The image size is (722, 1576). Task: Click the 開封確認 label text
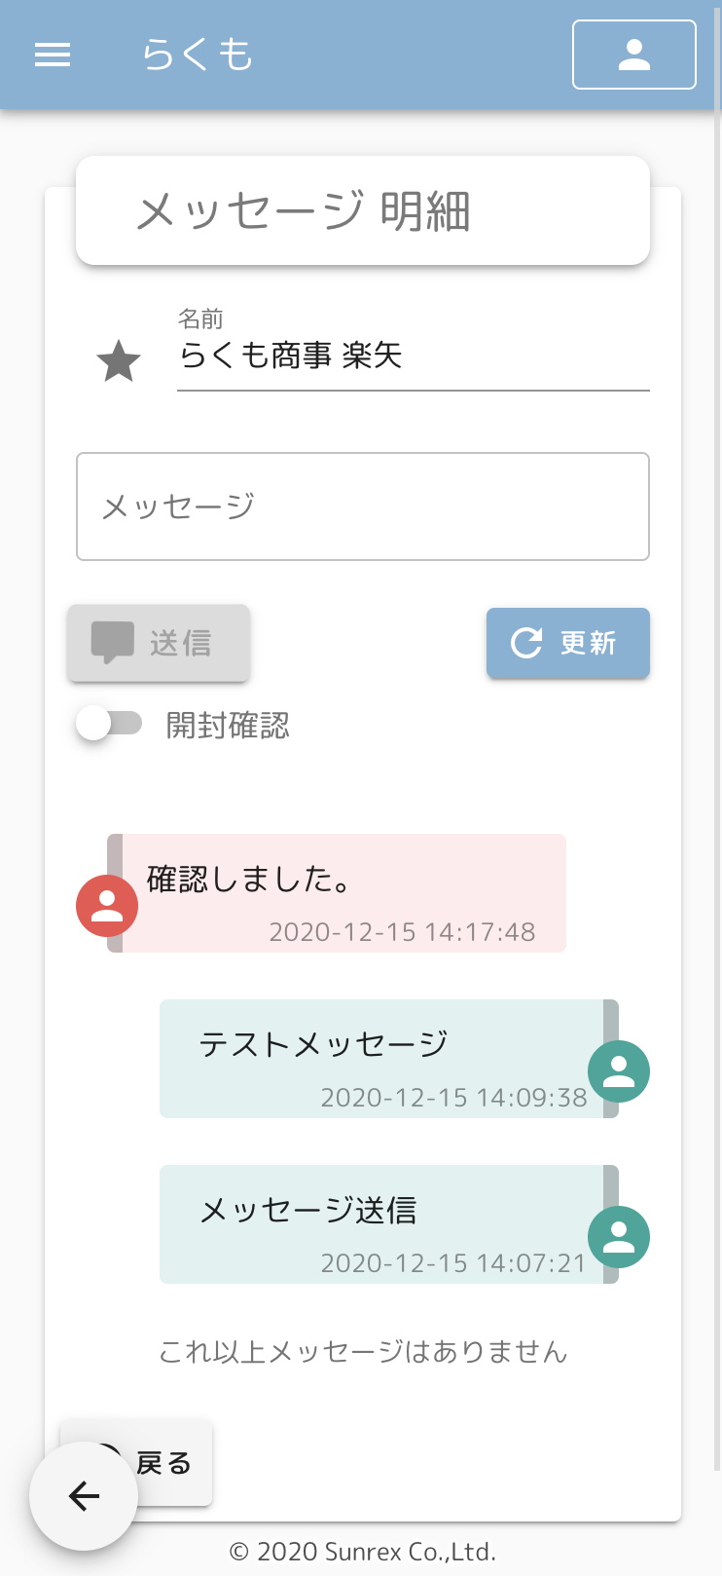point(228,726)
